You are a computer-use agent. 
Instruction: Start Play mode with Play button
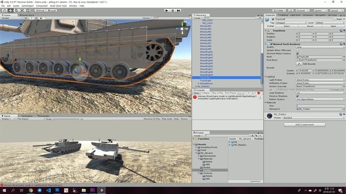167,10
